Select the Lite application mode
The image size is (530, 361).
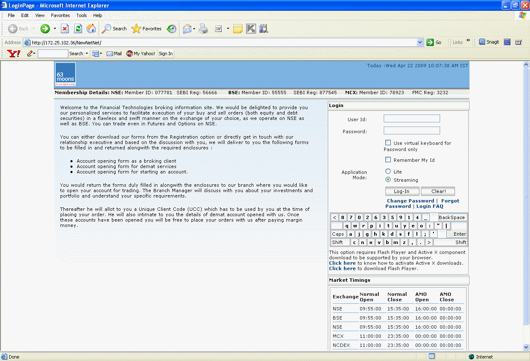point(388,171)
